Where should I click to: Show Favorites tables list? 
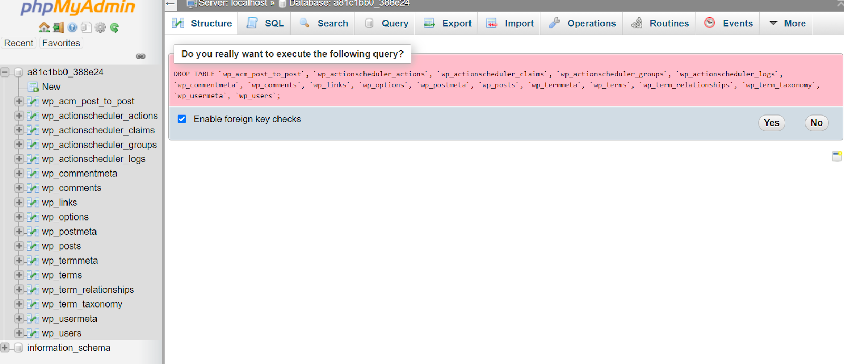pyautogui.click(x=61, y=43)
